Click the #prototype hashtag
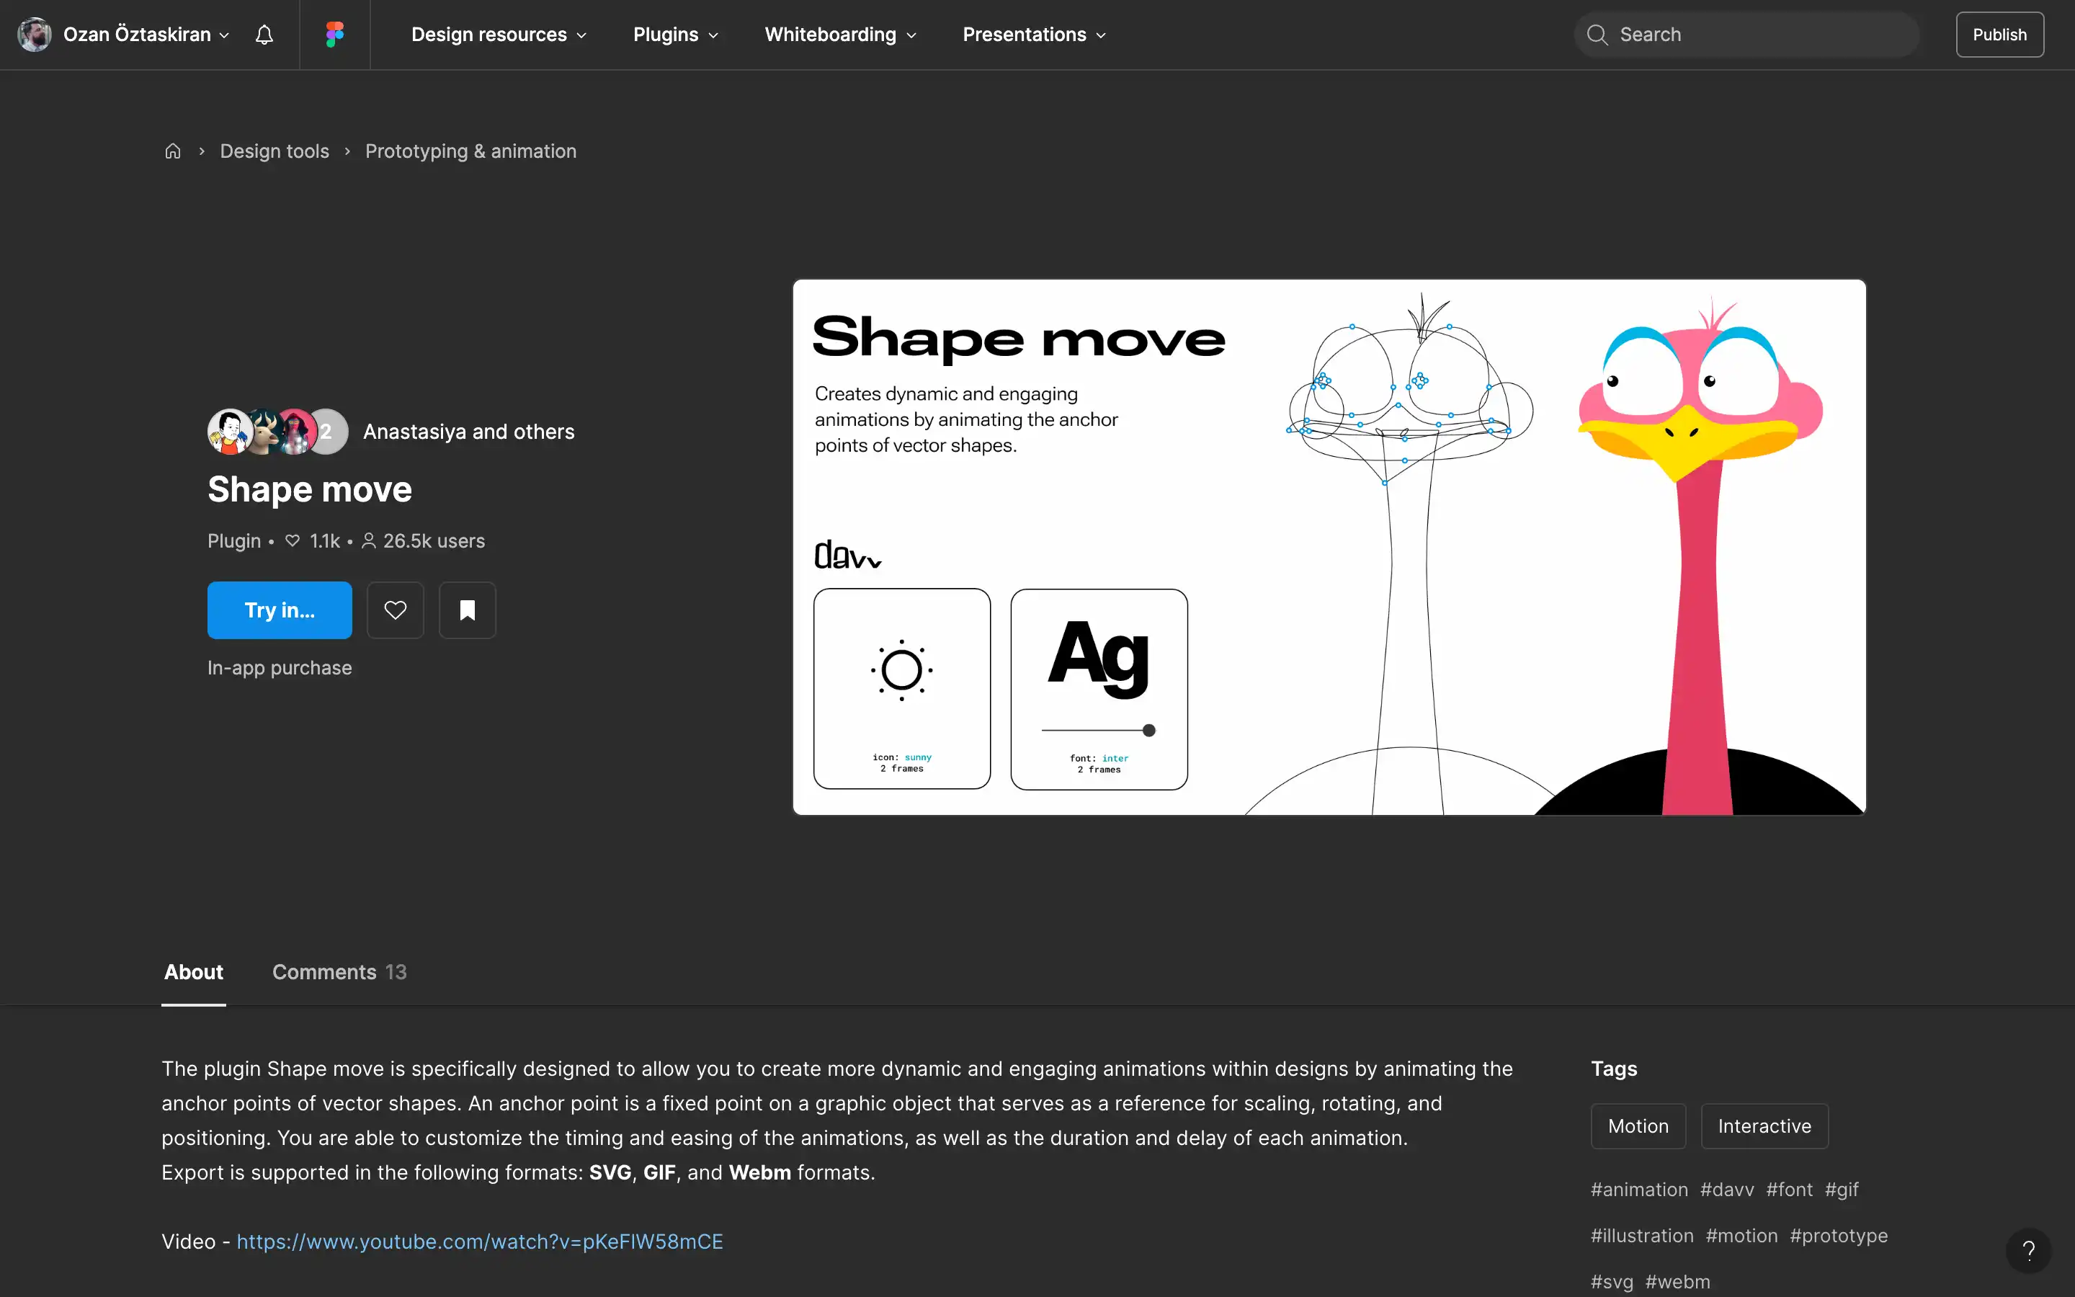 pos(1839,1236)
